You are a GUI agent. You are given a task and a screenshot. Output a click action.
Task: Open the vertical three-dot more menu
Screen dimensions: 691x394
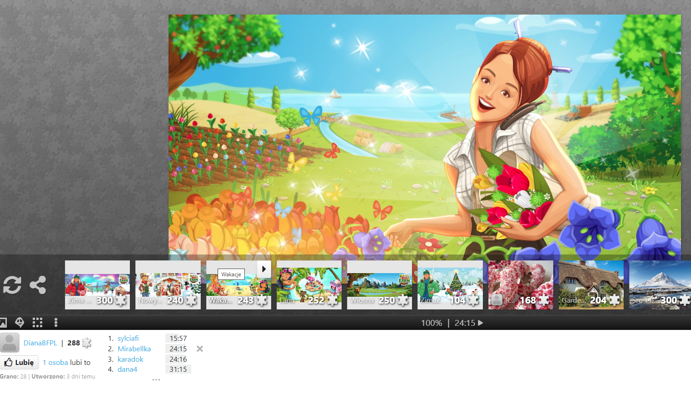56,323
